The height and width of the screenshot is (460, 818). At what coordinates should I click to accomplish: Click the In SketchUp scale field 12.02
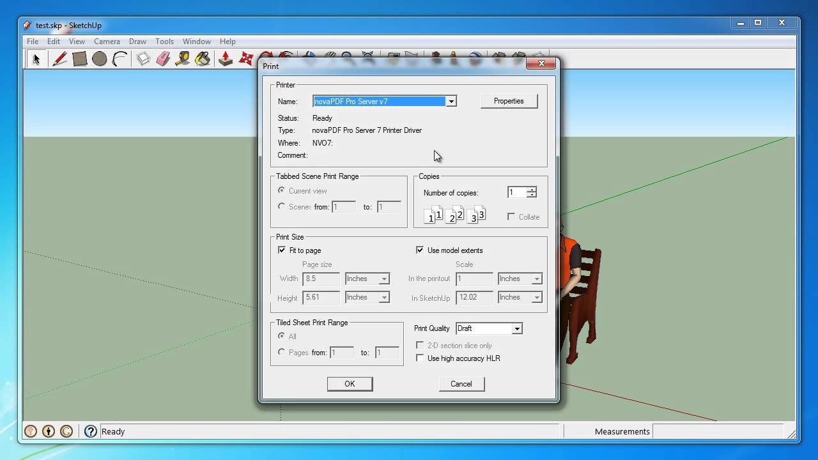(475, 297)
